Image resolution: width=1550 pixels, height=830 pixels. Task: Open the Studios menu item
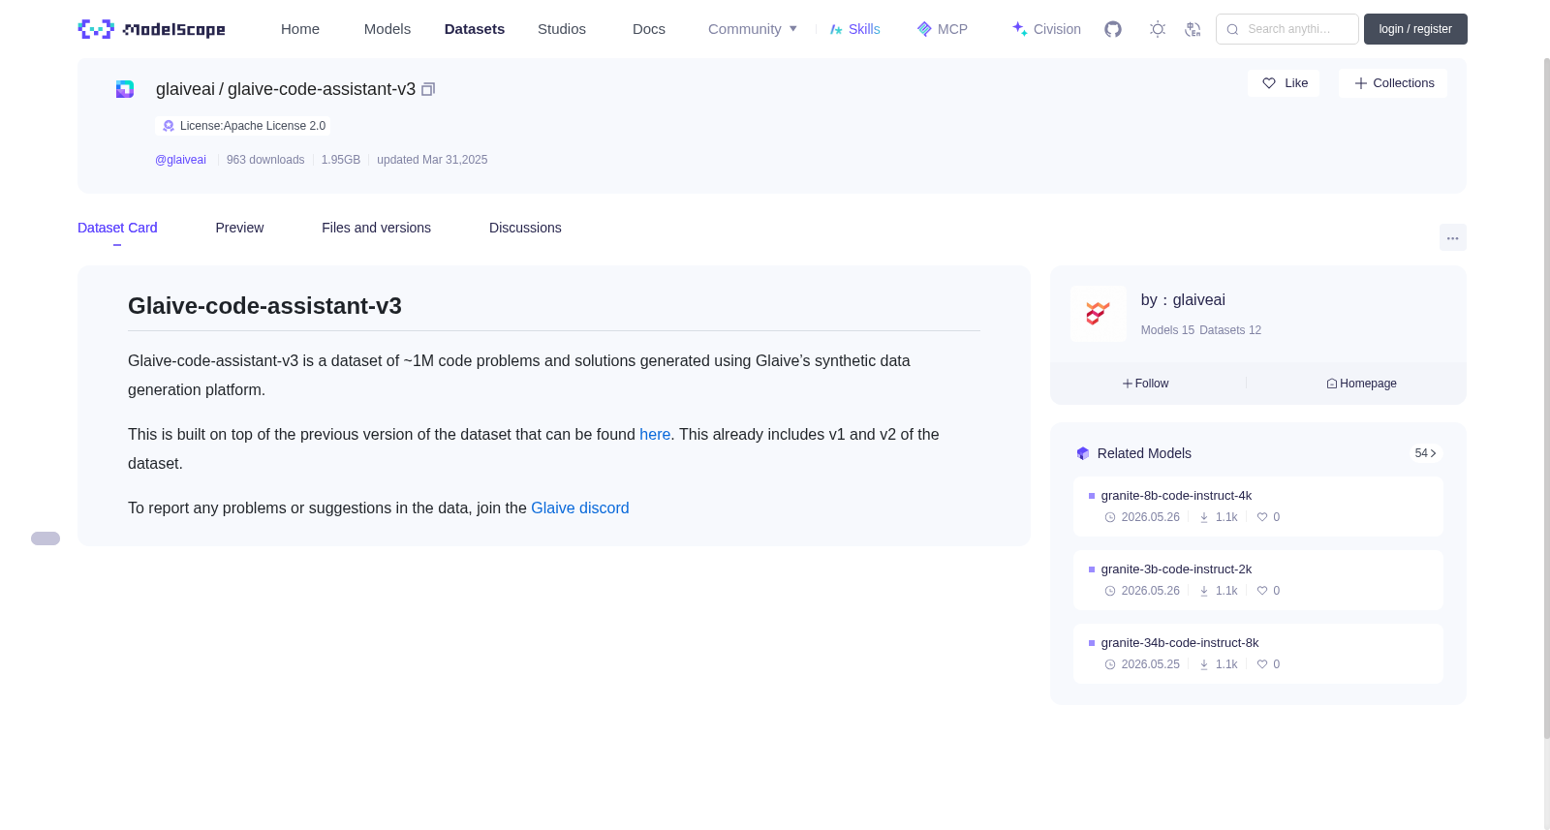point(562,29)
